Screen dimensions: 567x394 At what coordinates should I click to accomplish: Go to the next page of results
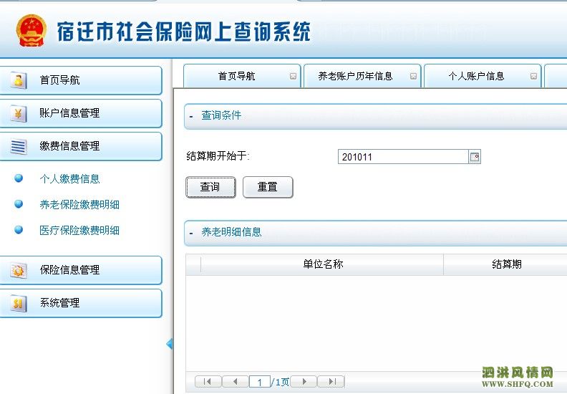pyautogui.click(x=304, y=381)
